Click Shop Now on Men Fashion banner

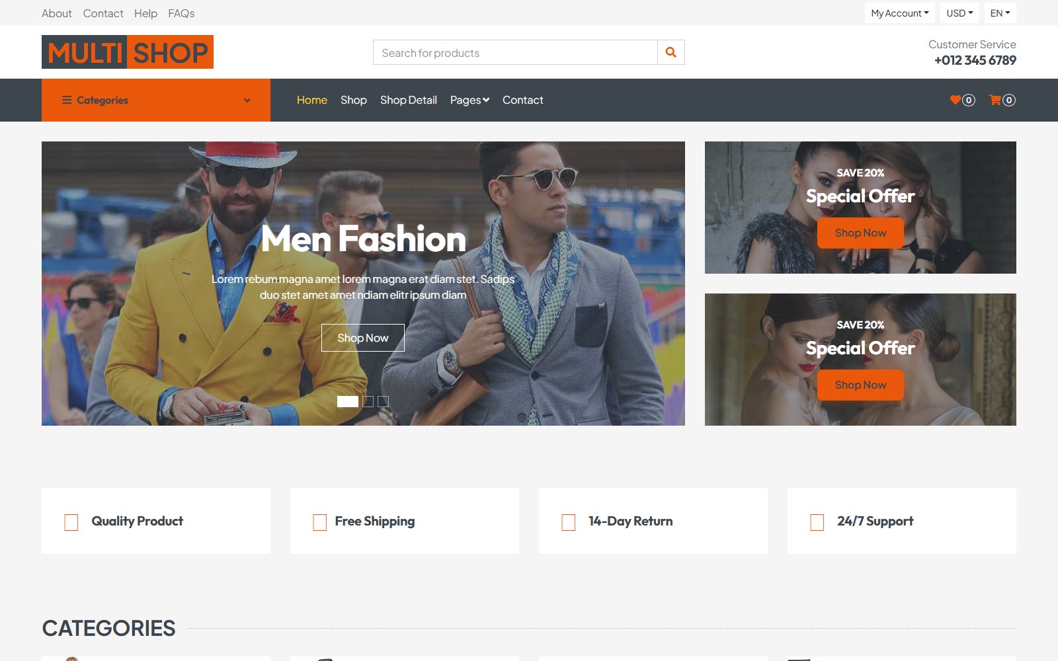coord(363,338)
